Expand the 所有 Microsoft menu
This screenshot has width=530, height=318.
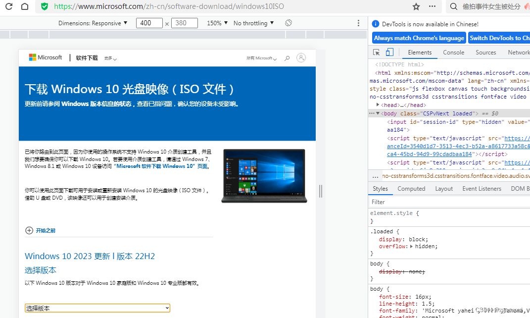click(261, 58)
